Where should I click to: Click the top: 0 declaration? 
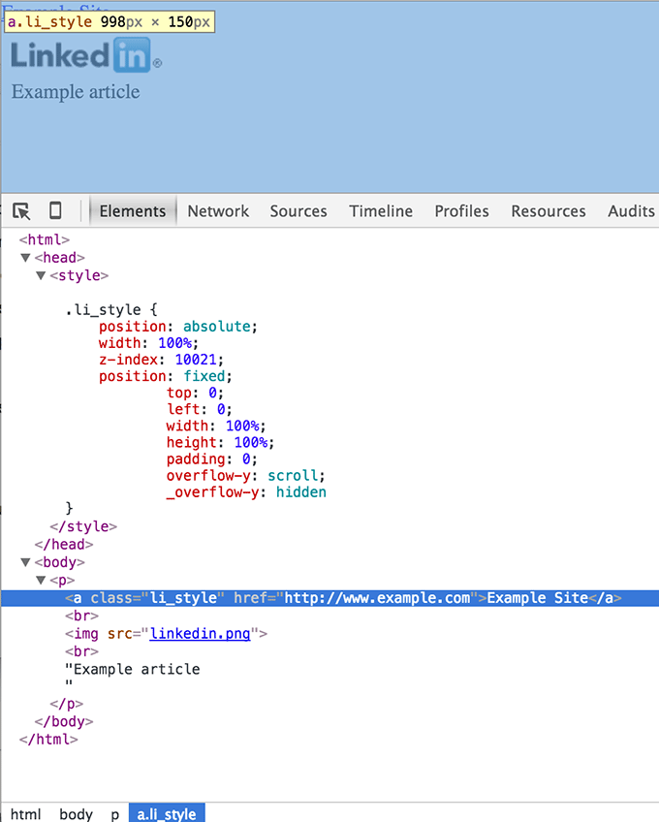coord(195,393)
